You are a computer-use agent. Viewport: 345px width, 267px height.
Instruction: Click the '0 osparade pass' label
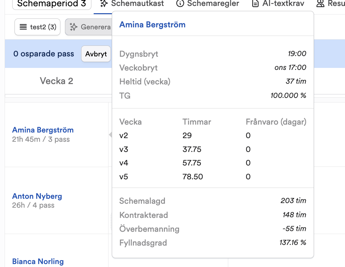(x=44, y=54)
